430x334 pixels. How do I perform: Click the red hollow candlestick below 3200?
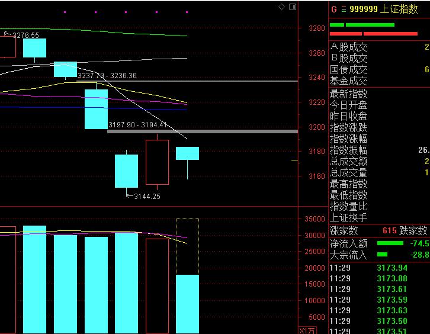tap(157, 162)
